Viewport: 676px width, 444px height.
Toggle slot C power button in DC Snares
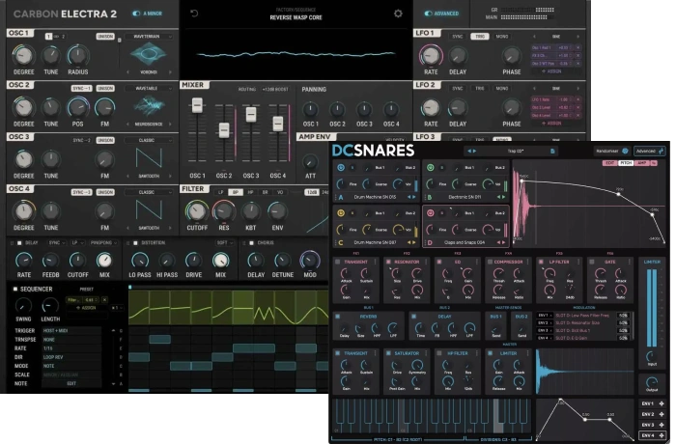[341, 213]
